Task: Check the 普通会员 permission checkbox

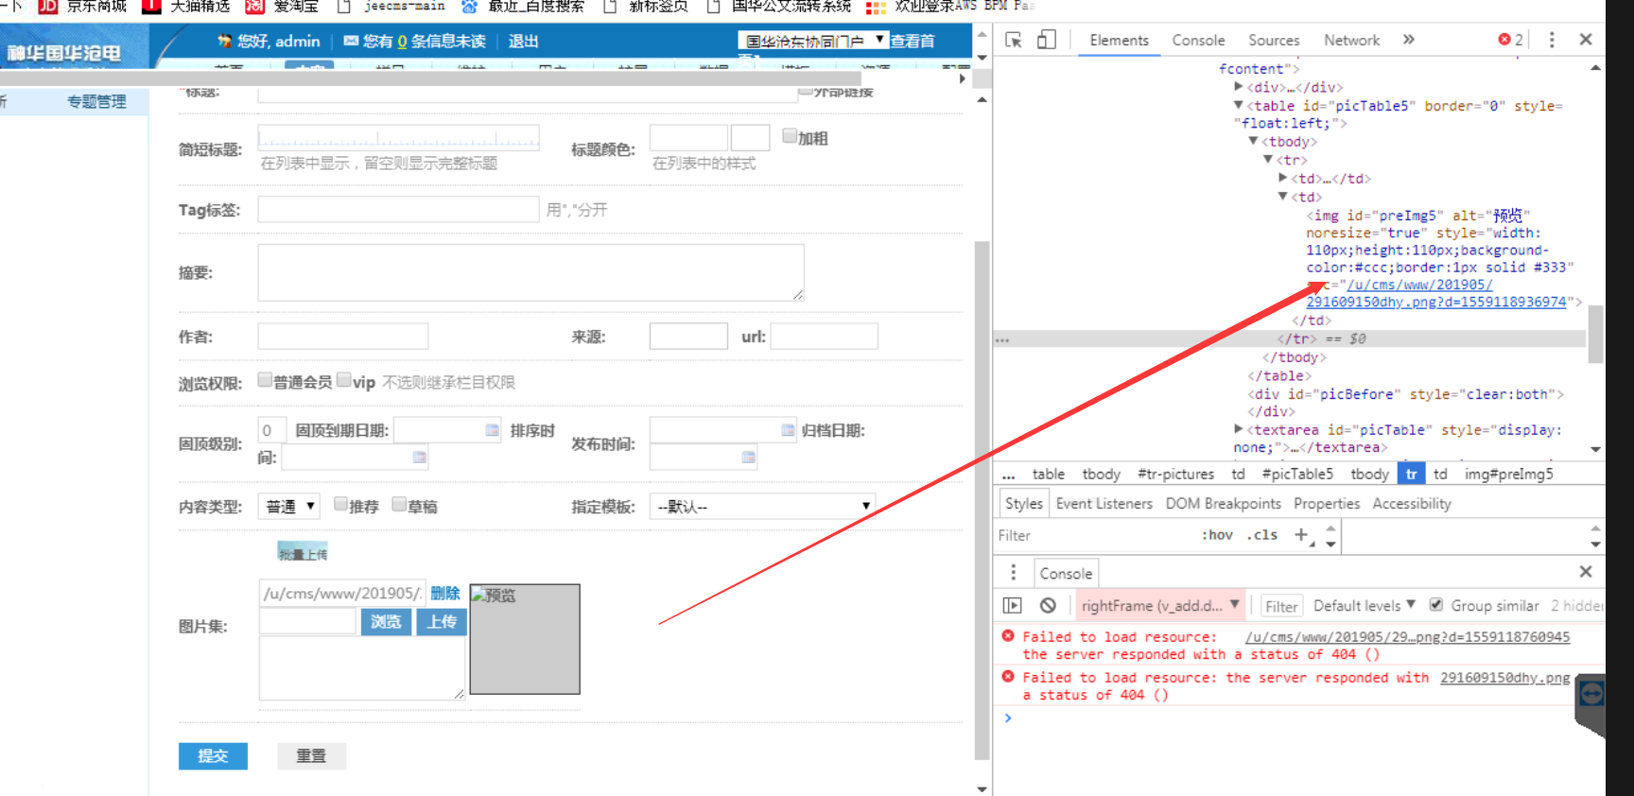Action: [x=265, y=380]
